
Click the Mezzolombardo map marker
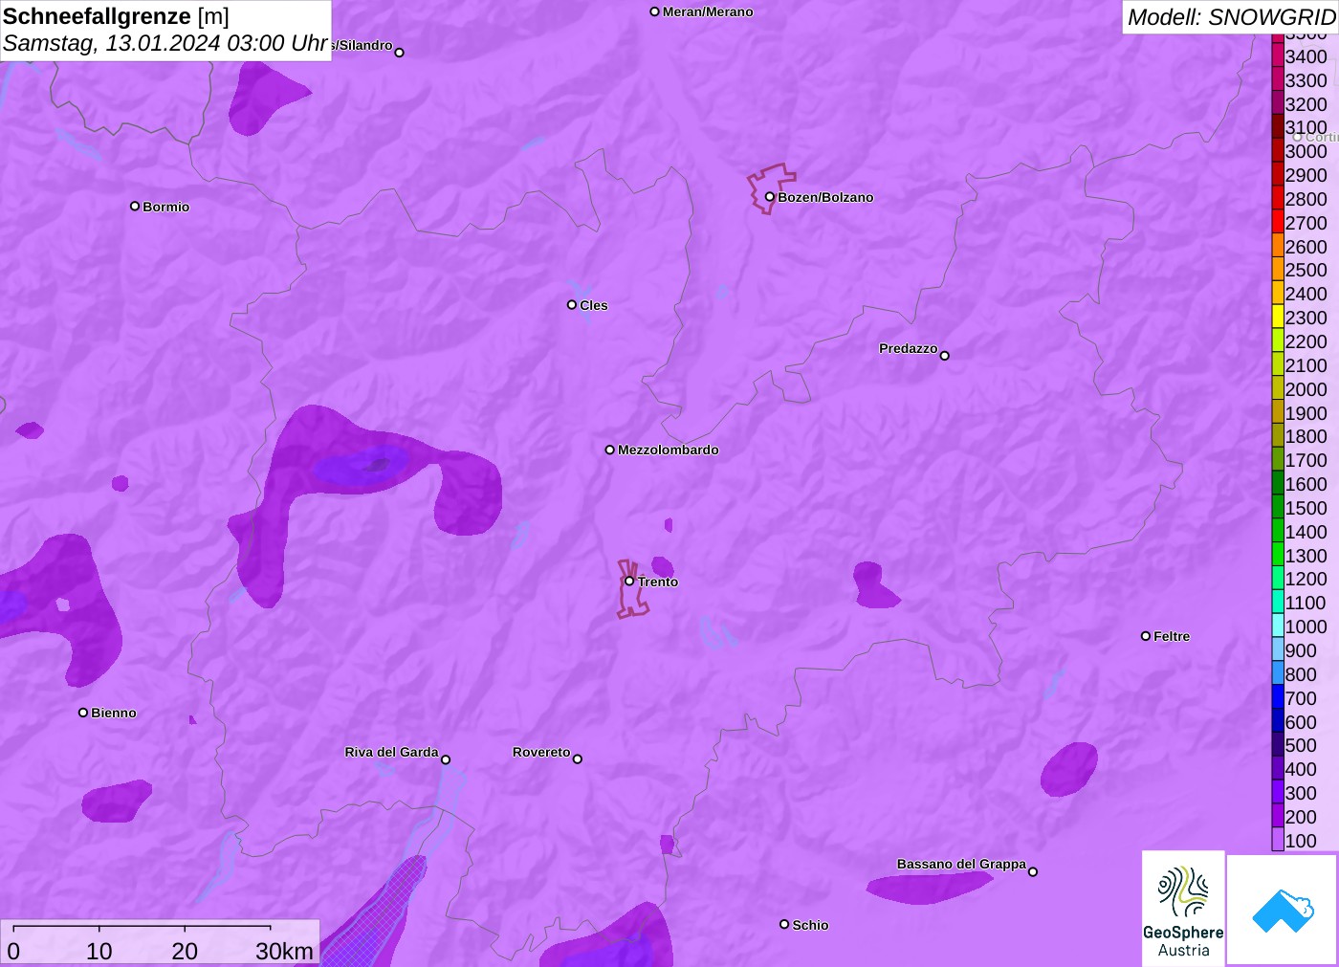(609, 449)
